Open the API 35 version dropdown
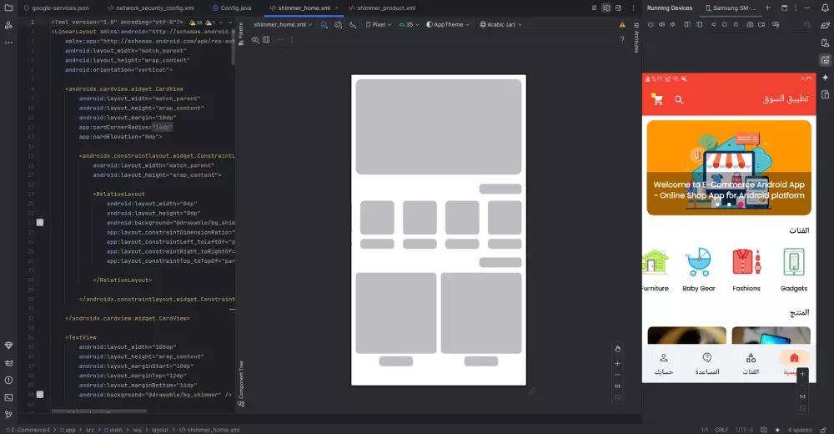 tap(409, 24)
